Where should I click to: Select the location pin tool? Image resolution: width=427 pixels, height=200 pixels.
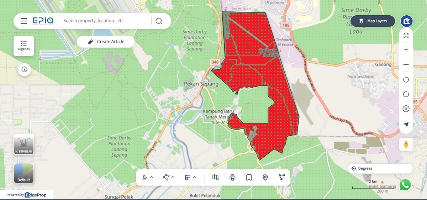tap(265, 177)
